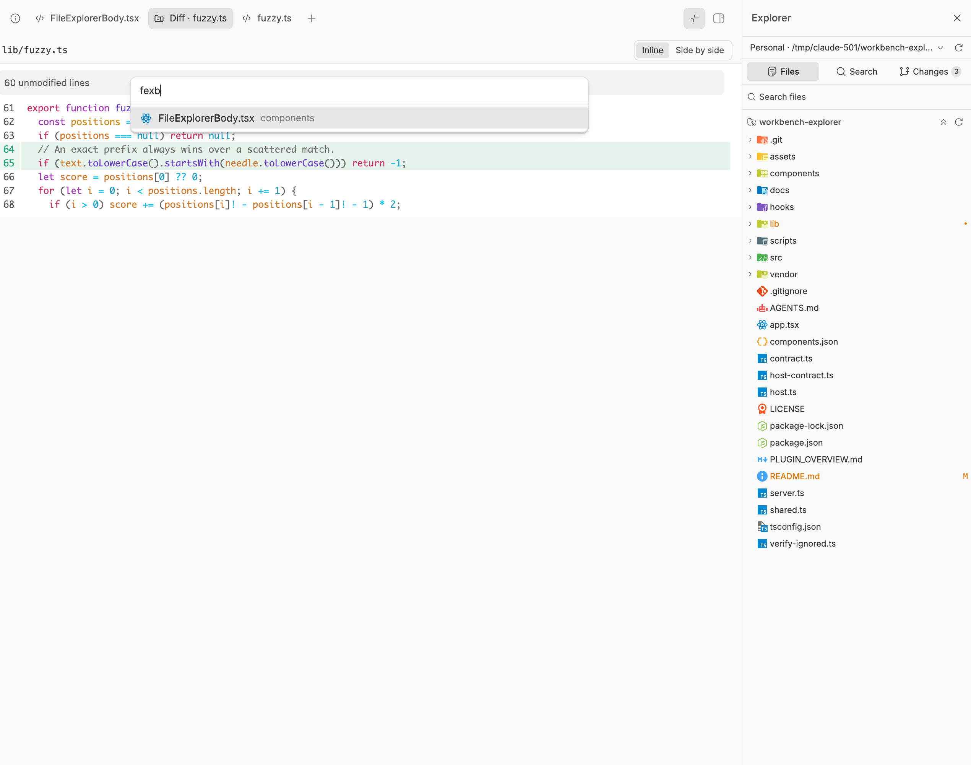Expand the vendor folder chevron

point(750,275)
